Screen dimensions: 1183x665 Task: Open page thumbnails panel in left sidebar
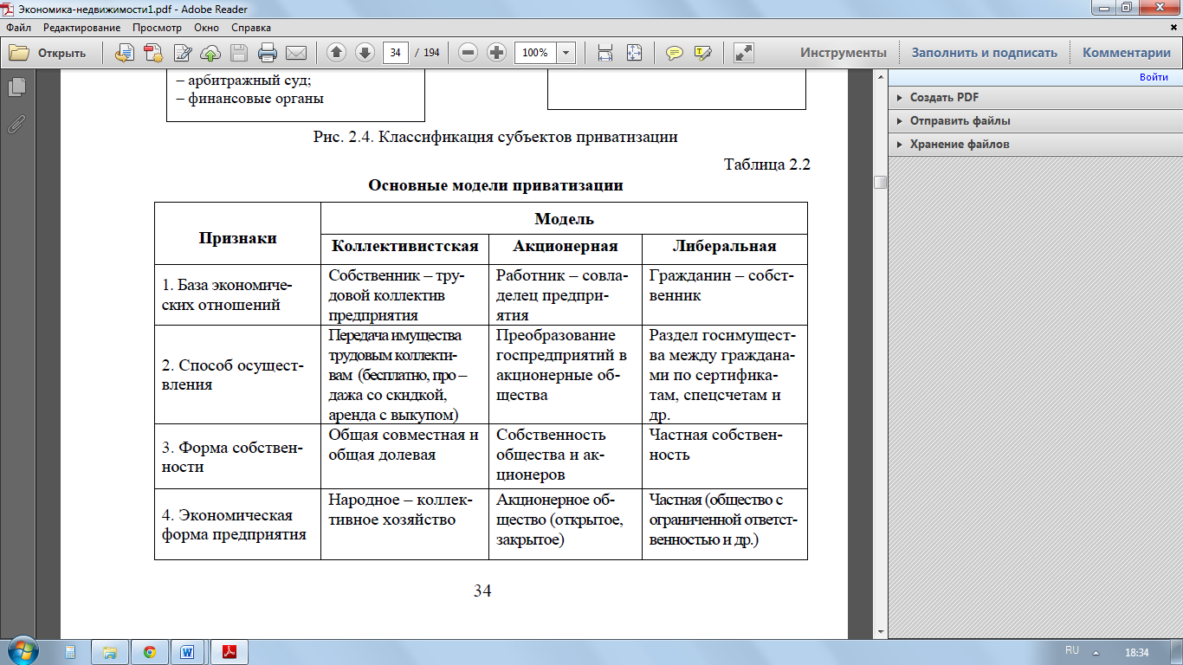(16, 87)
